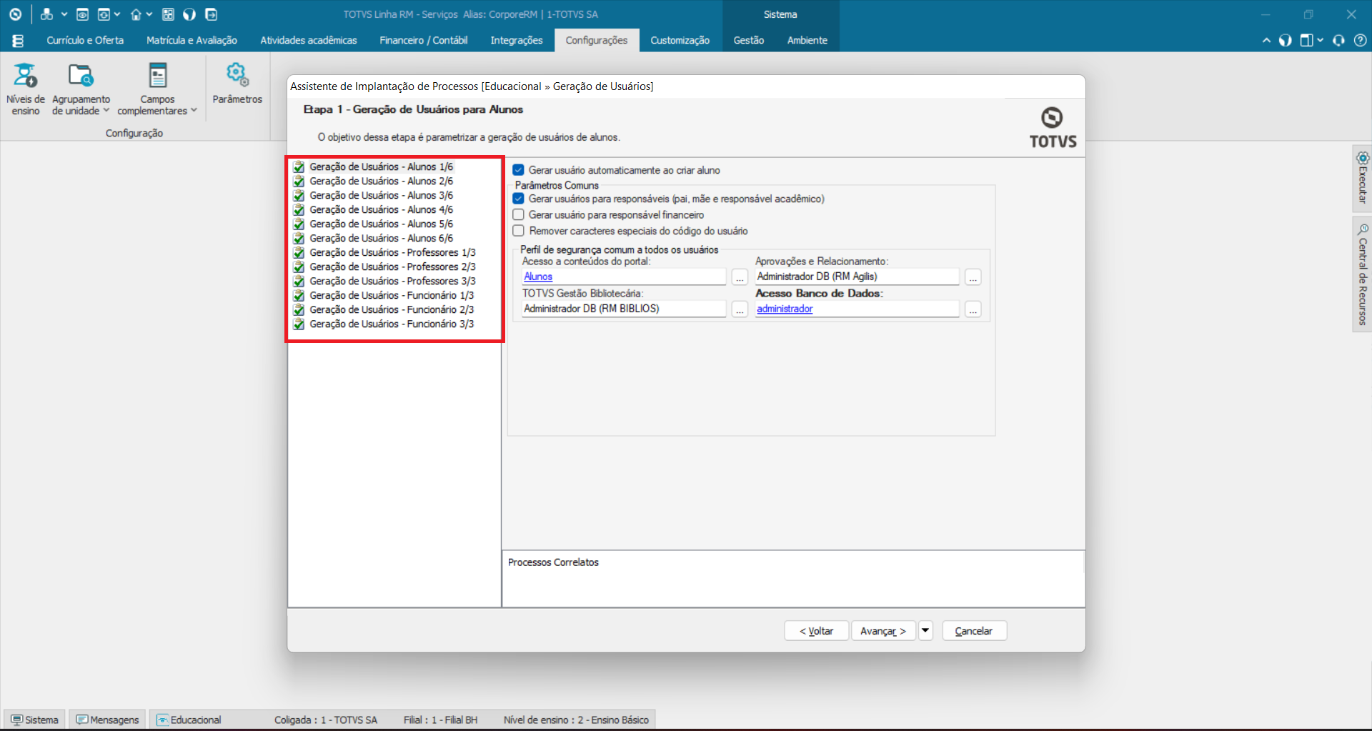Click the Administrador DB (RM BIBLIOS) field
The image size is (1372, 731).
pos(624,309)
